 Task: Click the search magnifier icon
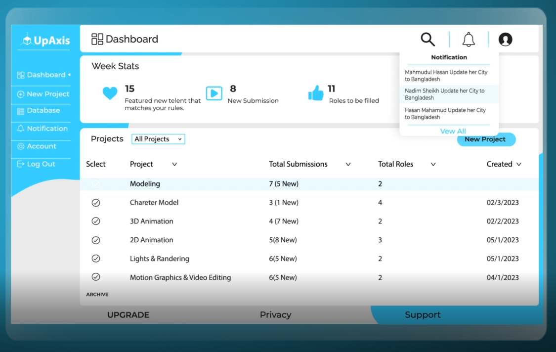(x=428, y=39)
